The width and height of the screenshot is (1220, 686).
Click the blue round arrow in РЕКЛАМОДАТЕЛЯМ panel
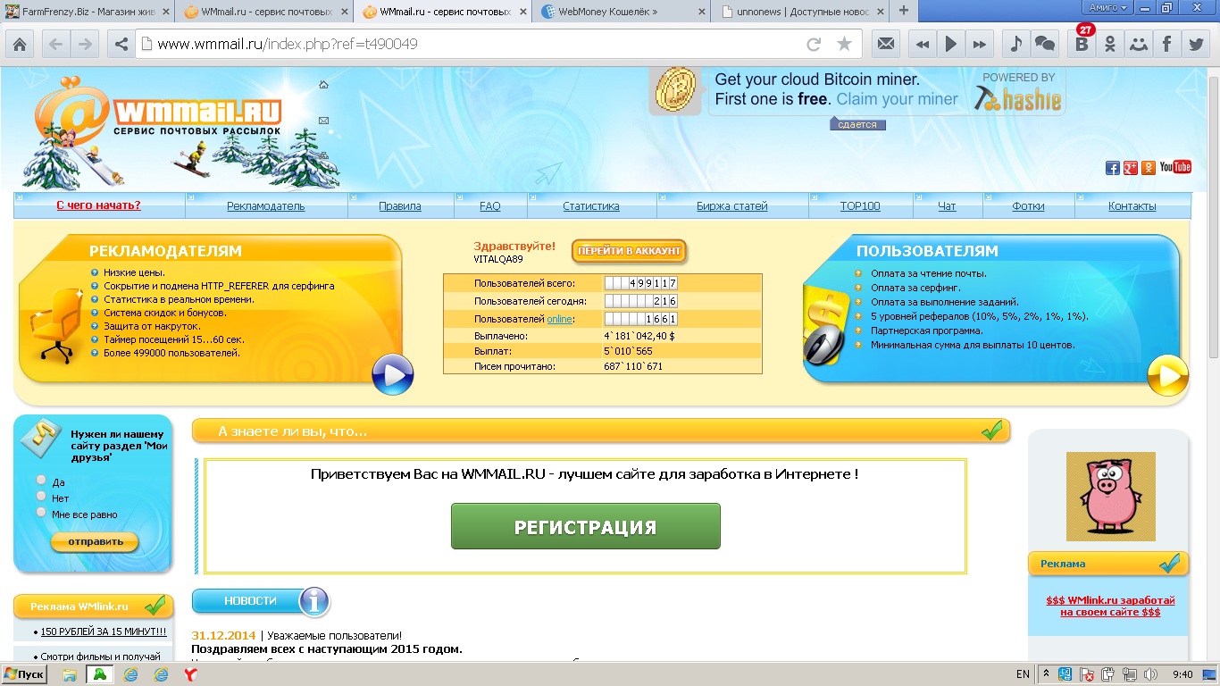(392, 374)
